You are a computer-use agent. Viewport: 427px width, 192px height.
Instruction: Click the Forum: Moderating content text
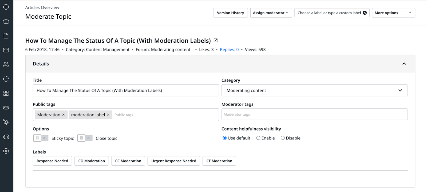[163, 50]
